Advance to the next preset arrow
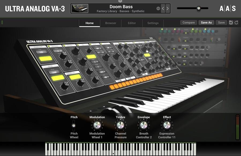This screenshot has width=241, height=156. coord(168,8)
